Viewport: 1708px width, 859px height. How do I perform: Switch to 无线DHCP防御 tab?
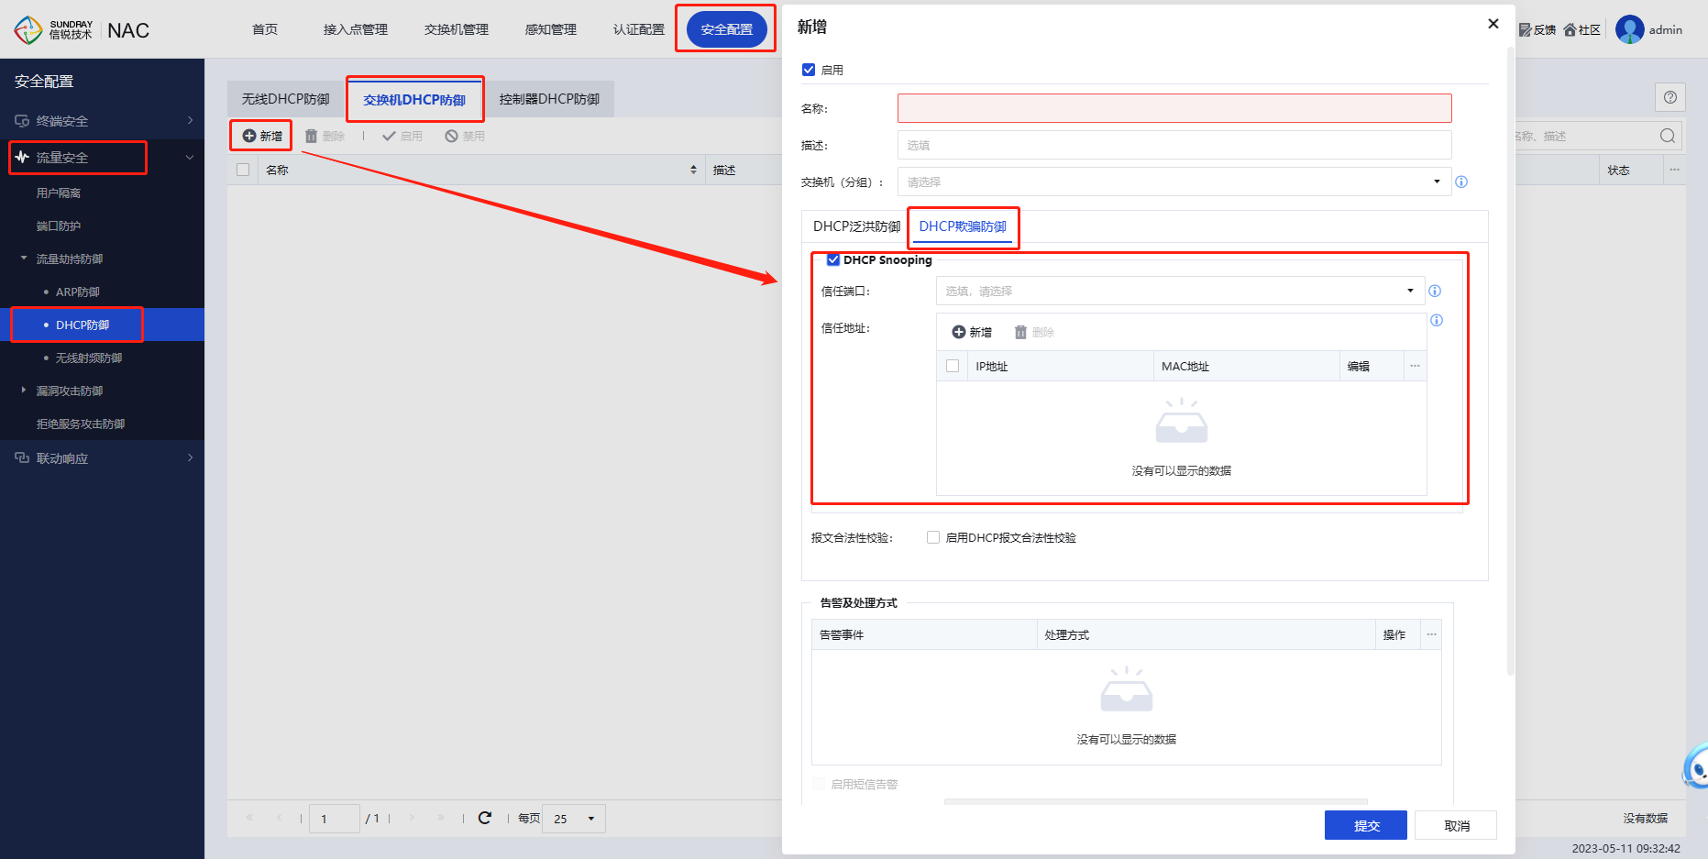click(285, 99)
